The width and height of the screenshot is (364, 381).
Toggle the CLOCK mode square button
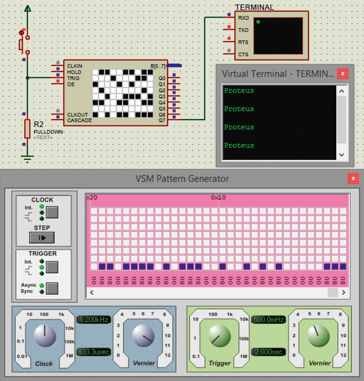point(52,212)
